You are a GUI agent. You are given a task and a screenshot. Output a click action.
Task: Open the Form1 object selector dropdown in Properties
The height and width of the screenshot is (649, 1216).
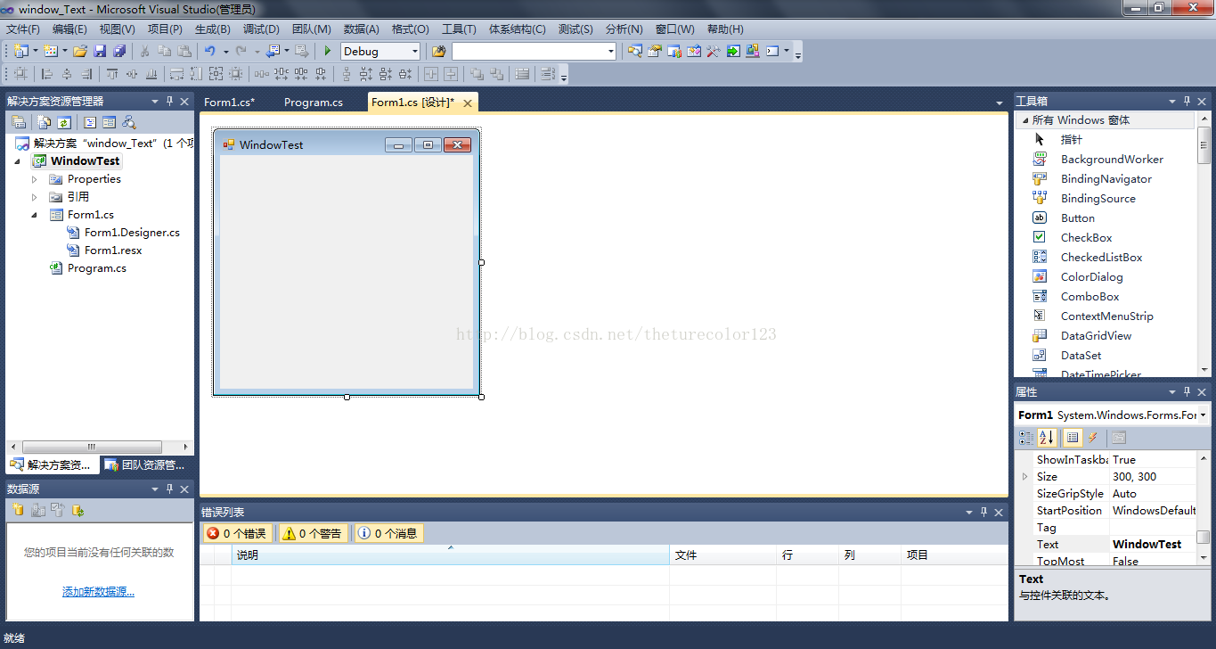(x=1203, y=415)
